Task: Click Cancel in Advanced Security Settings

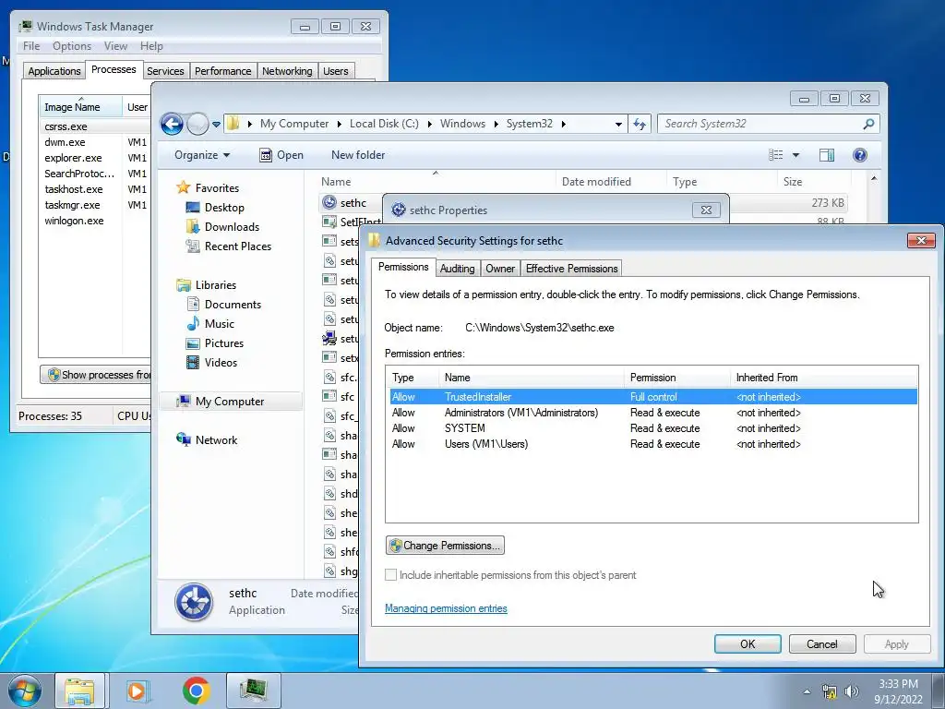Action: (x=822, y=643)
